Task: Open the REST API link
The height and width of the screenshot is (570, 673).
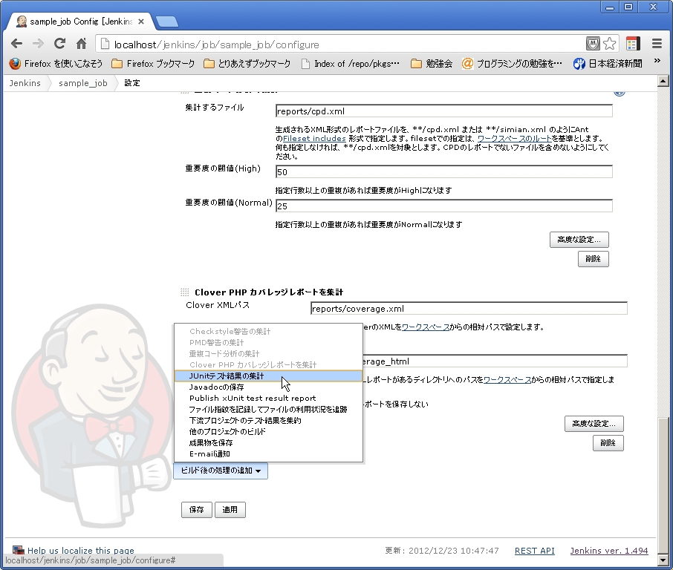Action: (x=534, y=551)
